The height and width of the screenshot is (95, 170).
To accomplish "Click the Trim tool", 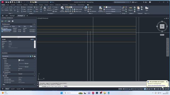I will (x=36, y=7).
